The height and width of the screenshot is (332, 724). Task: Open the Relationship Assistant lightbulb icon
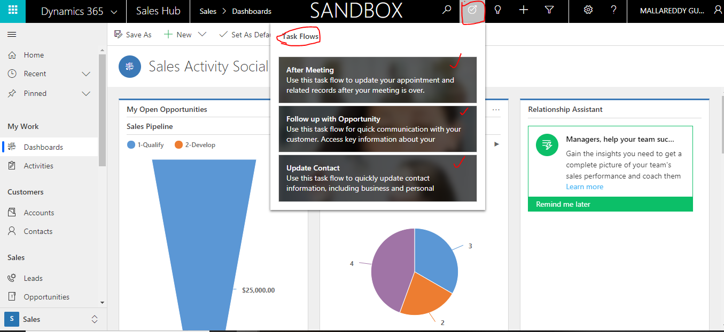[x=498, y=10]
